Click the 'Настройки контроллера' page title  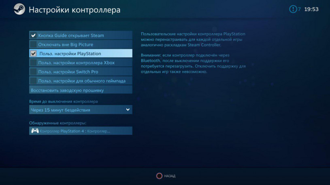coord(75,10)
